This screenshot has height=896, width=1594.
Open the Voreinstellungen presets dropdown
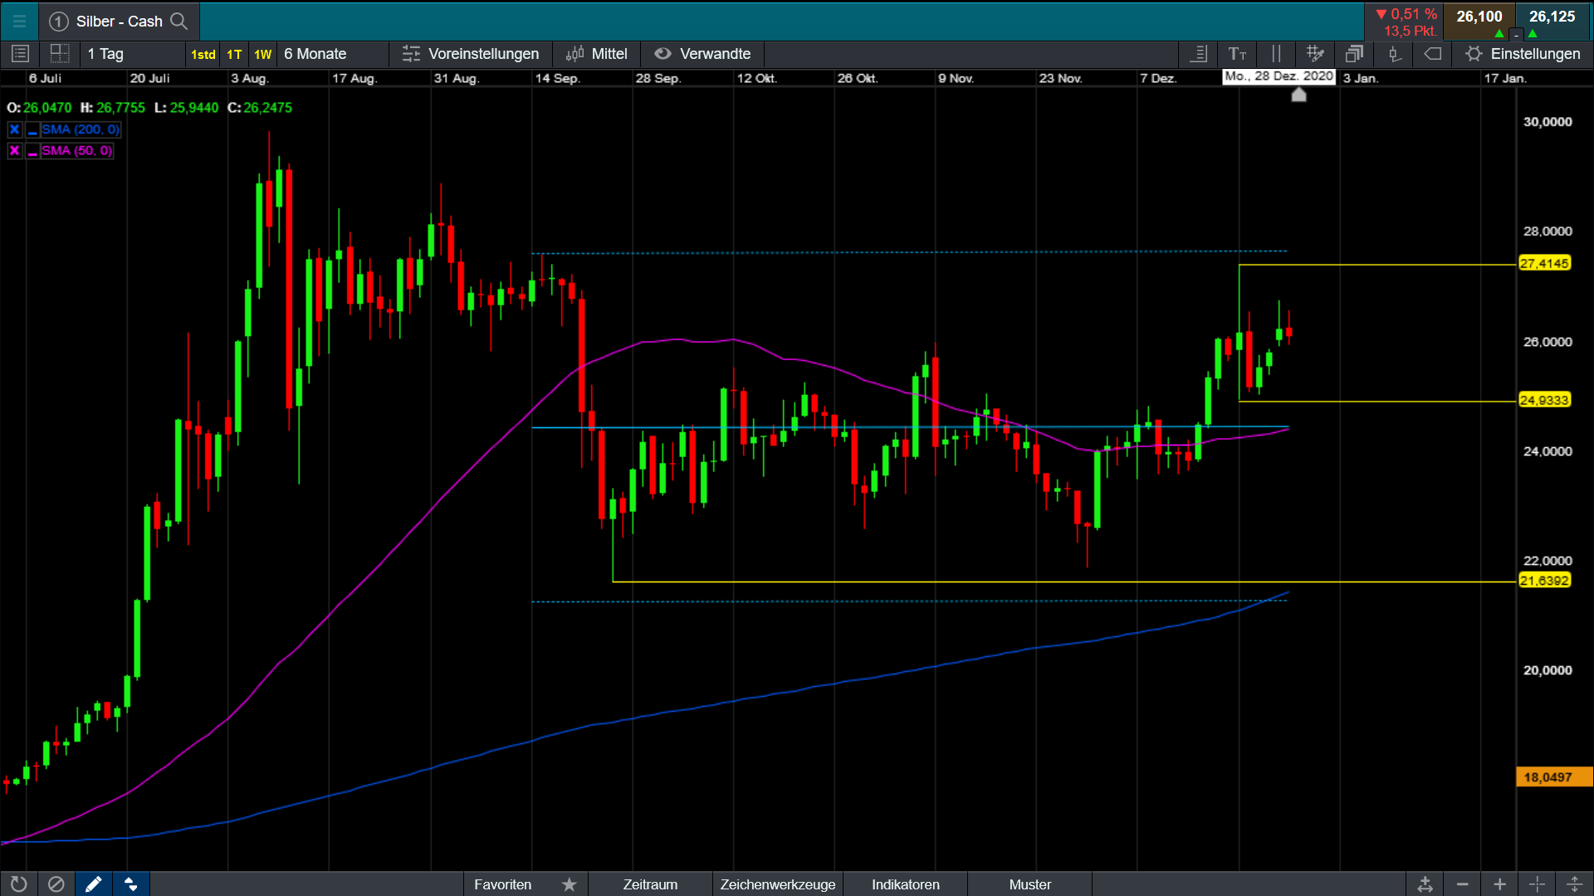(471, 54)
